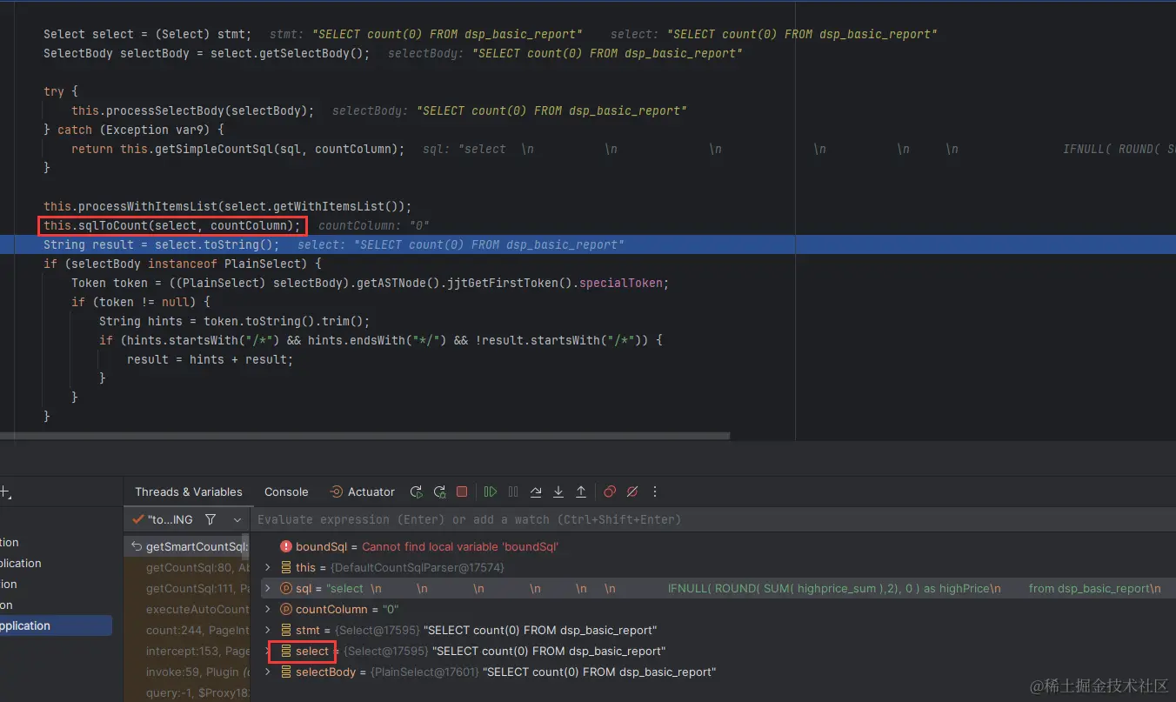Click the filter icon in threads panel
The image size is (1176, 702).
(210, 519)
